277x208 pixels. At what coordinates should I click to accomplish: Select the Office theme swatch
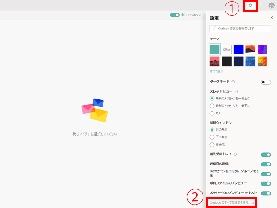(226, 49)
